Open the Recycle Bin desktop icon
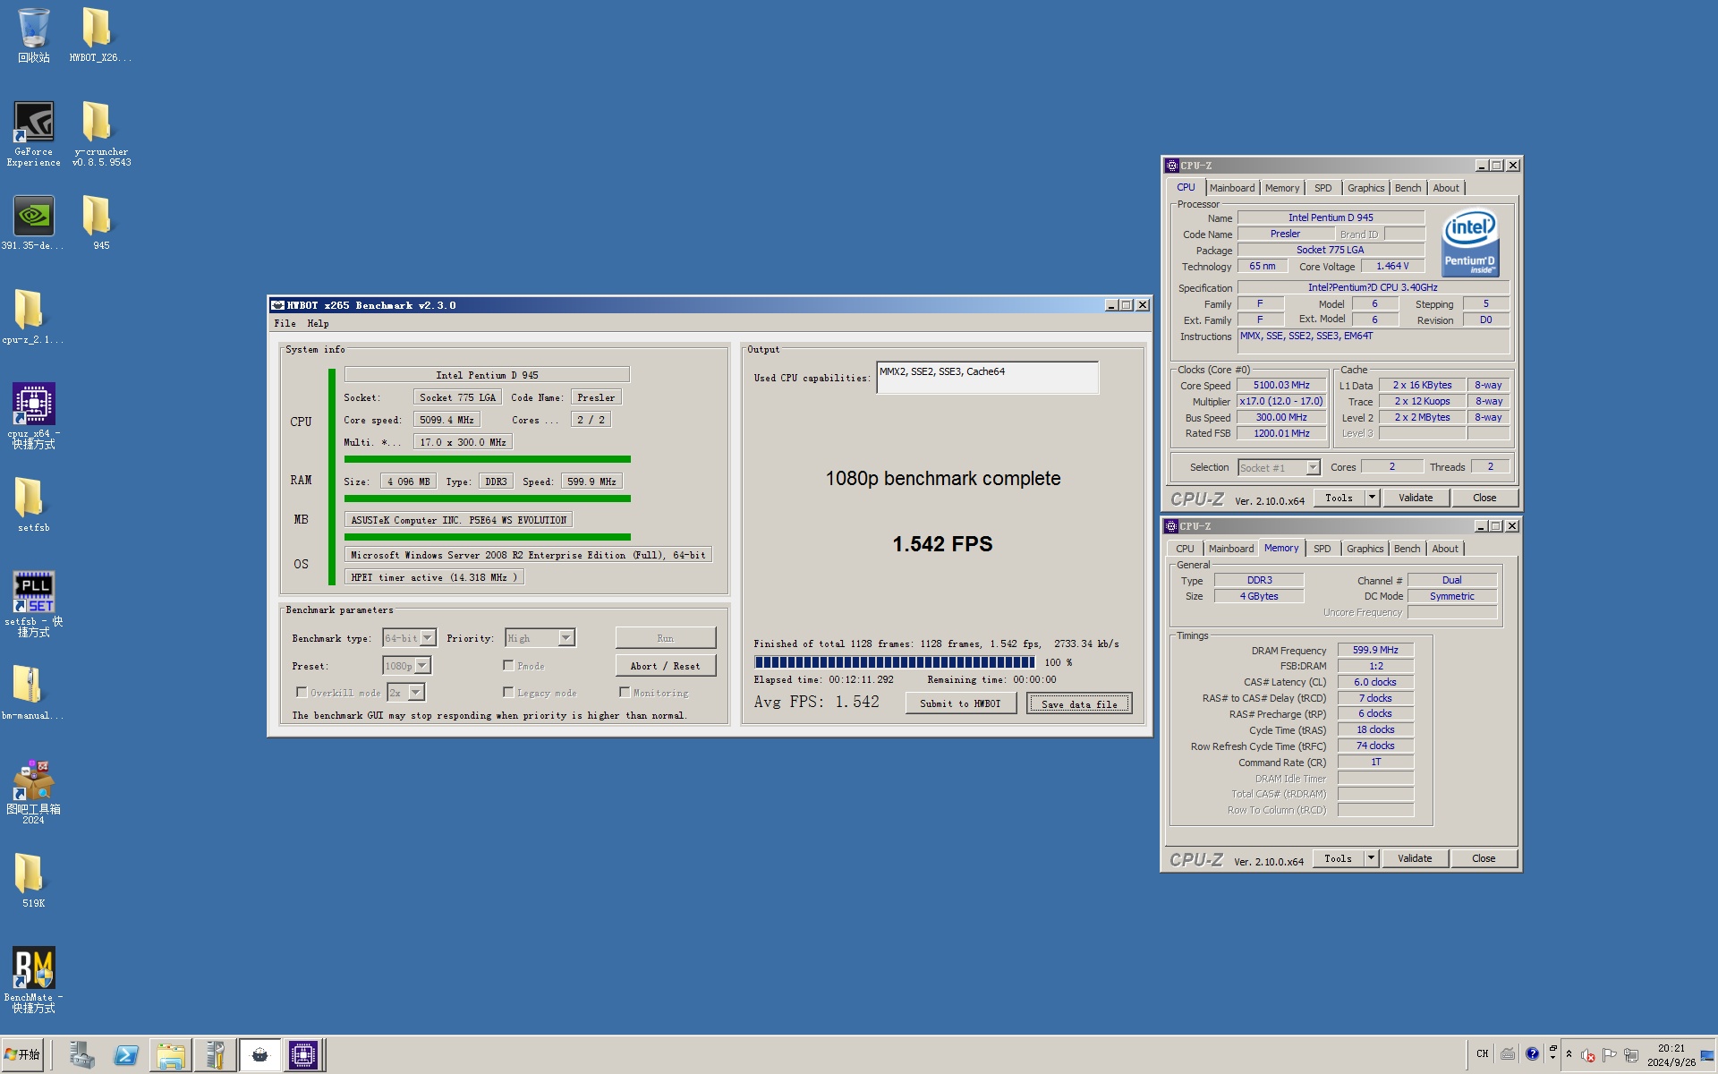The width and height of the screenshot is (1718, 1074). (34, 36)
